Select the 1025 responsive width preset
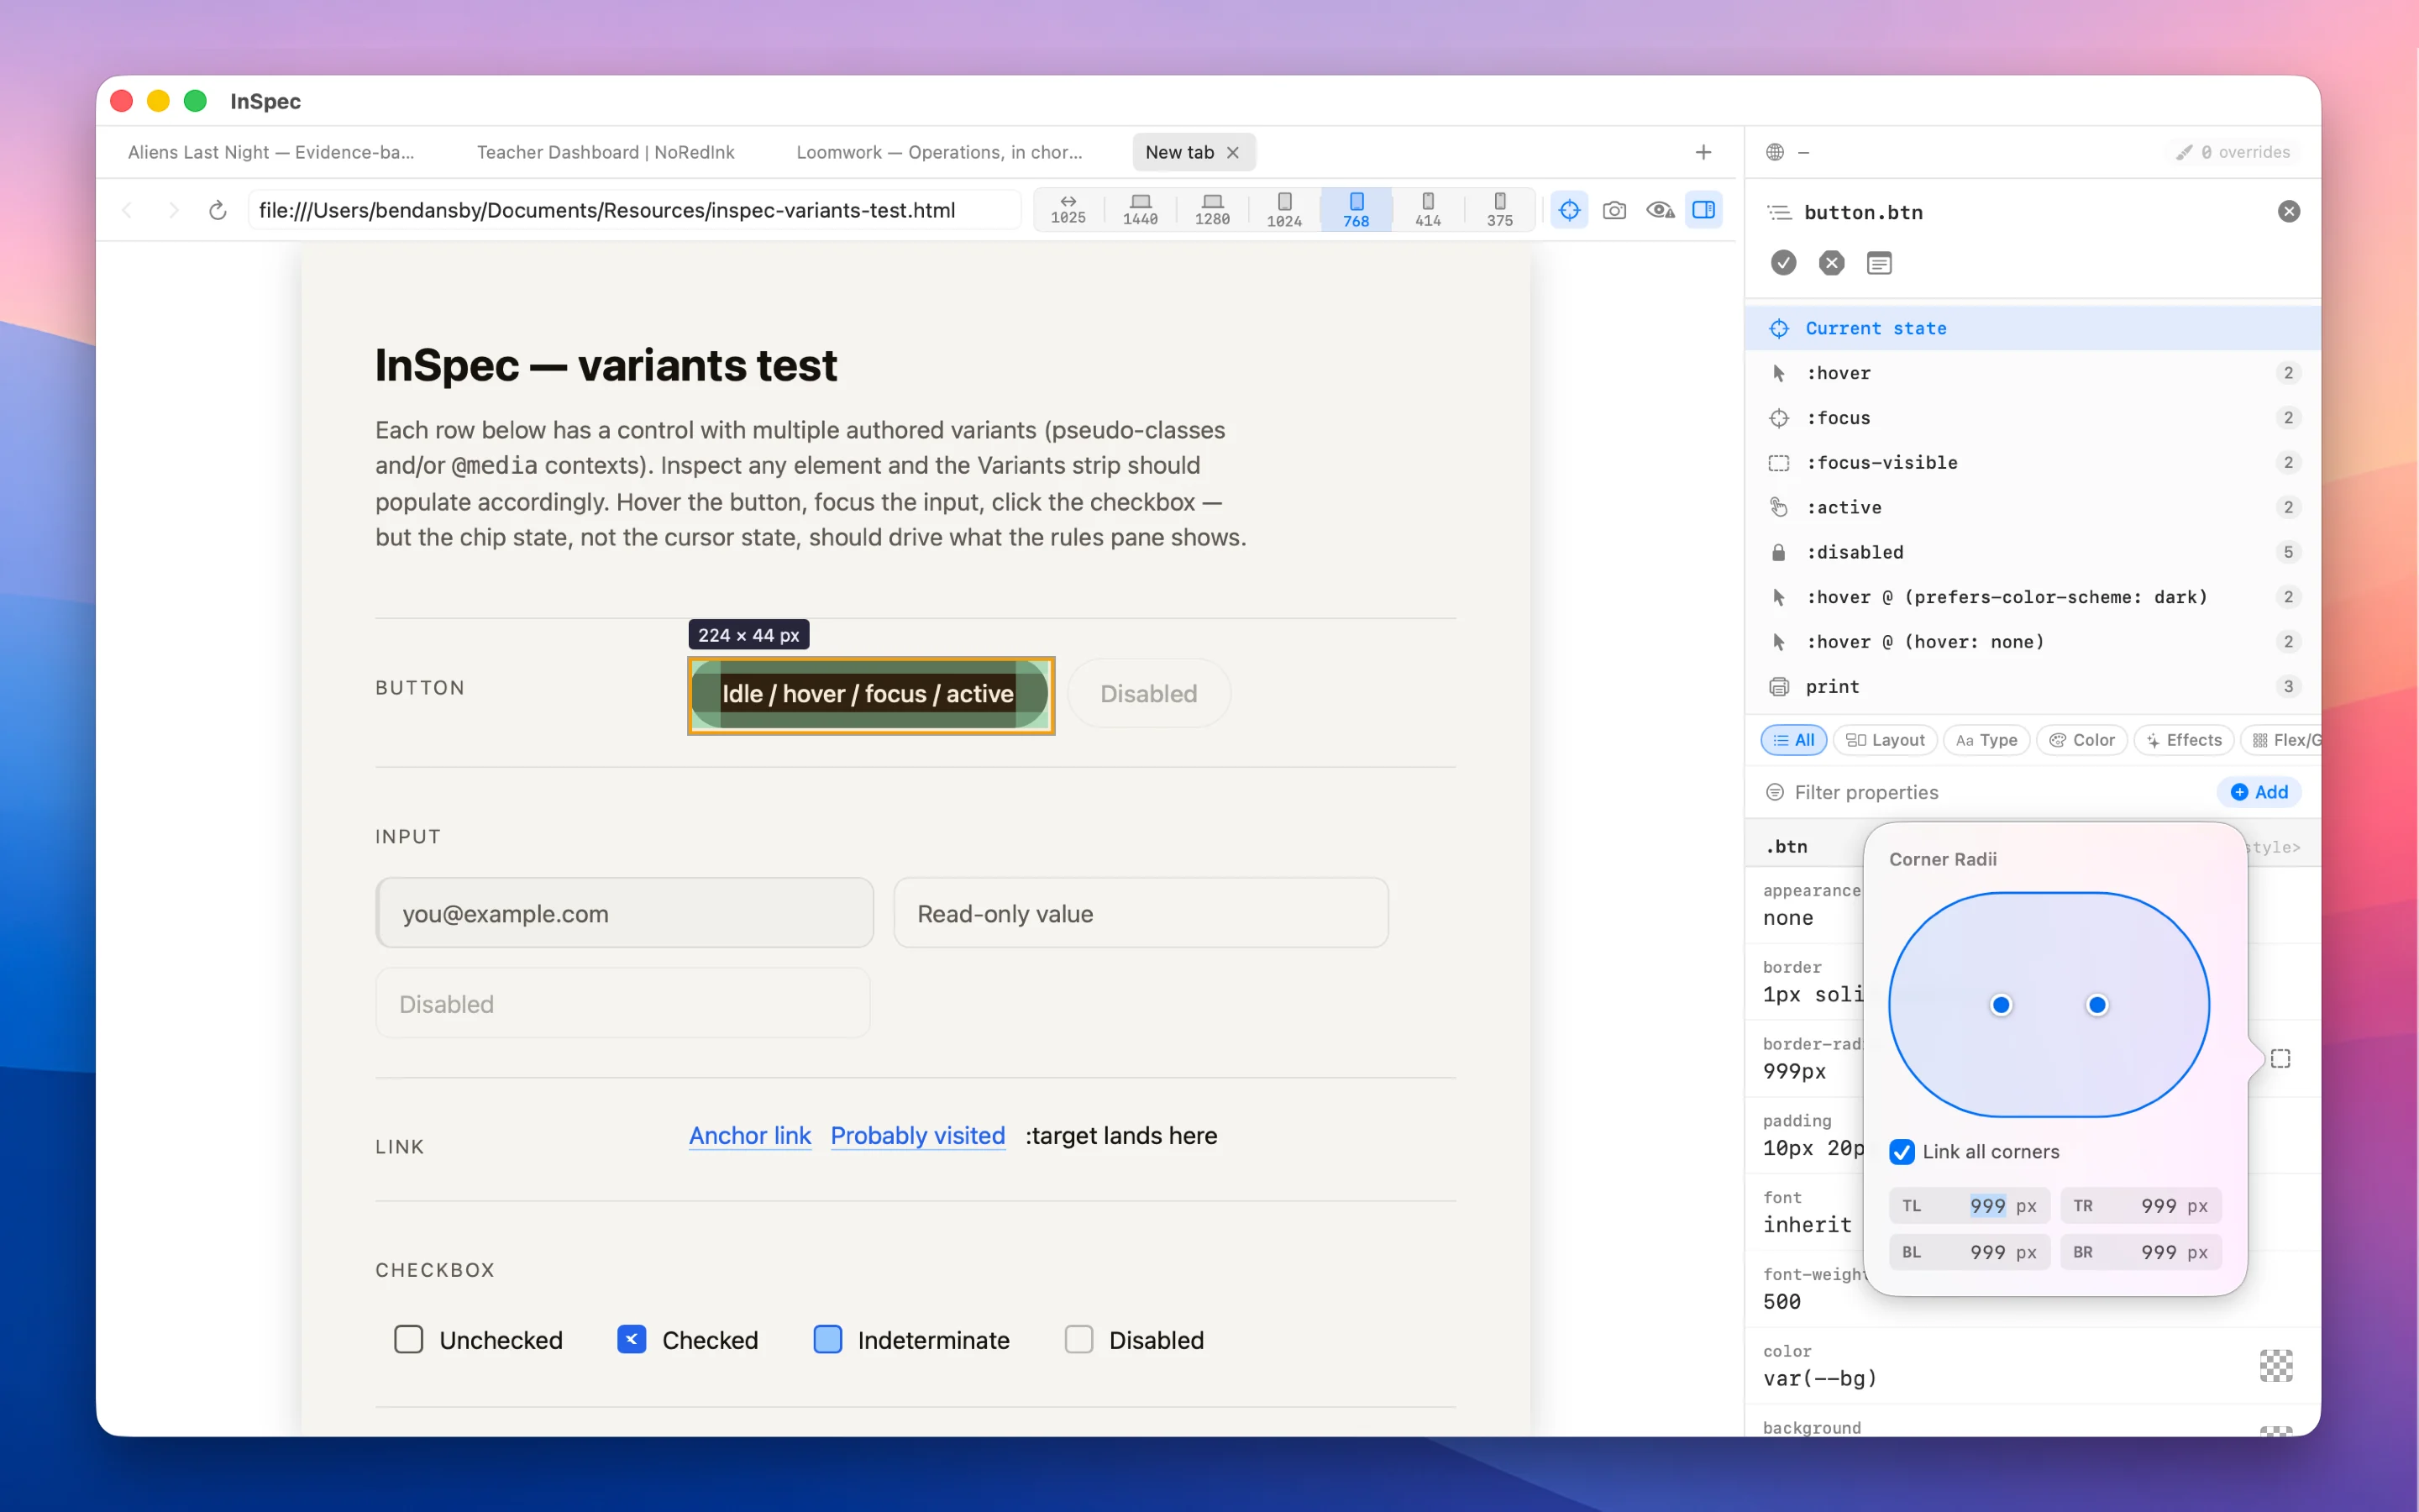The image size is (2419, 1512). click(x=1068, y=210)
